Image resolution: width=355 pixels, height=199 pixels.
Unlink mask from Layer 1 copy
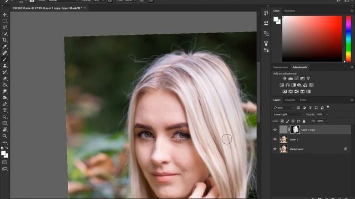[x=289, y=129]
